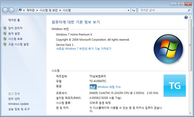Close the System window
The image size is (194, 117).
coord(188,4)
